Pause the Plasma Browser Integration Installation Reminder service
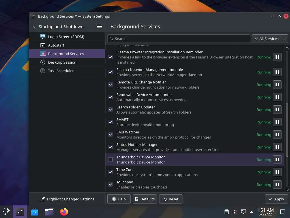Image resolution: width=290 pixels, height=218 pixels. 277,57
